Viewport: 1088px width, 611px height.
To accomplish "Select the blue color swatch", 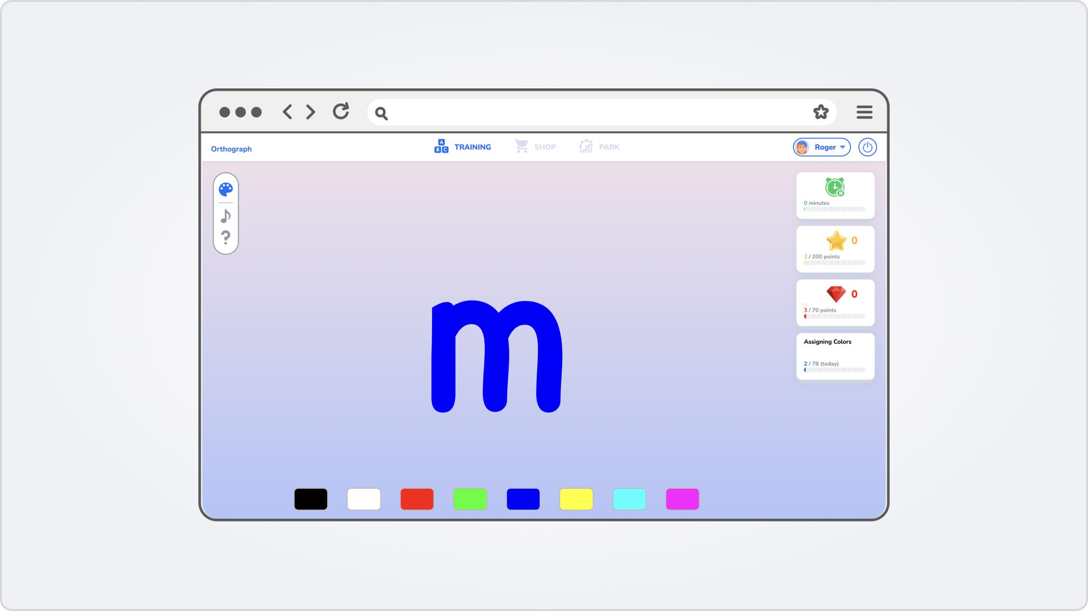I will [x=523, y=499].
